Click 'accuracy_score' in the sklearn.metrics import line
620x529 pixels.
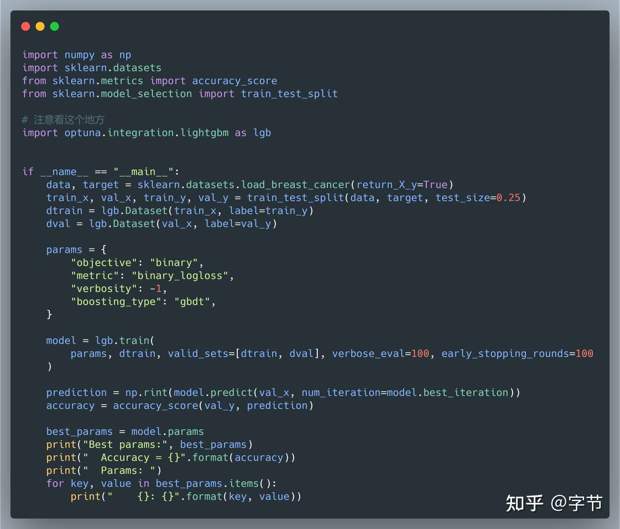tap(235, 81)
